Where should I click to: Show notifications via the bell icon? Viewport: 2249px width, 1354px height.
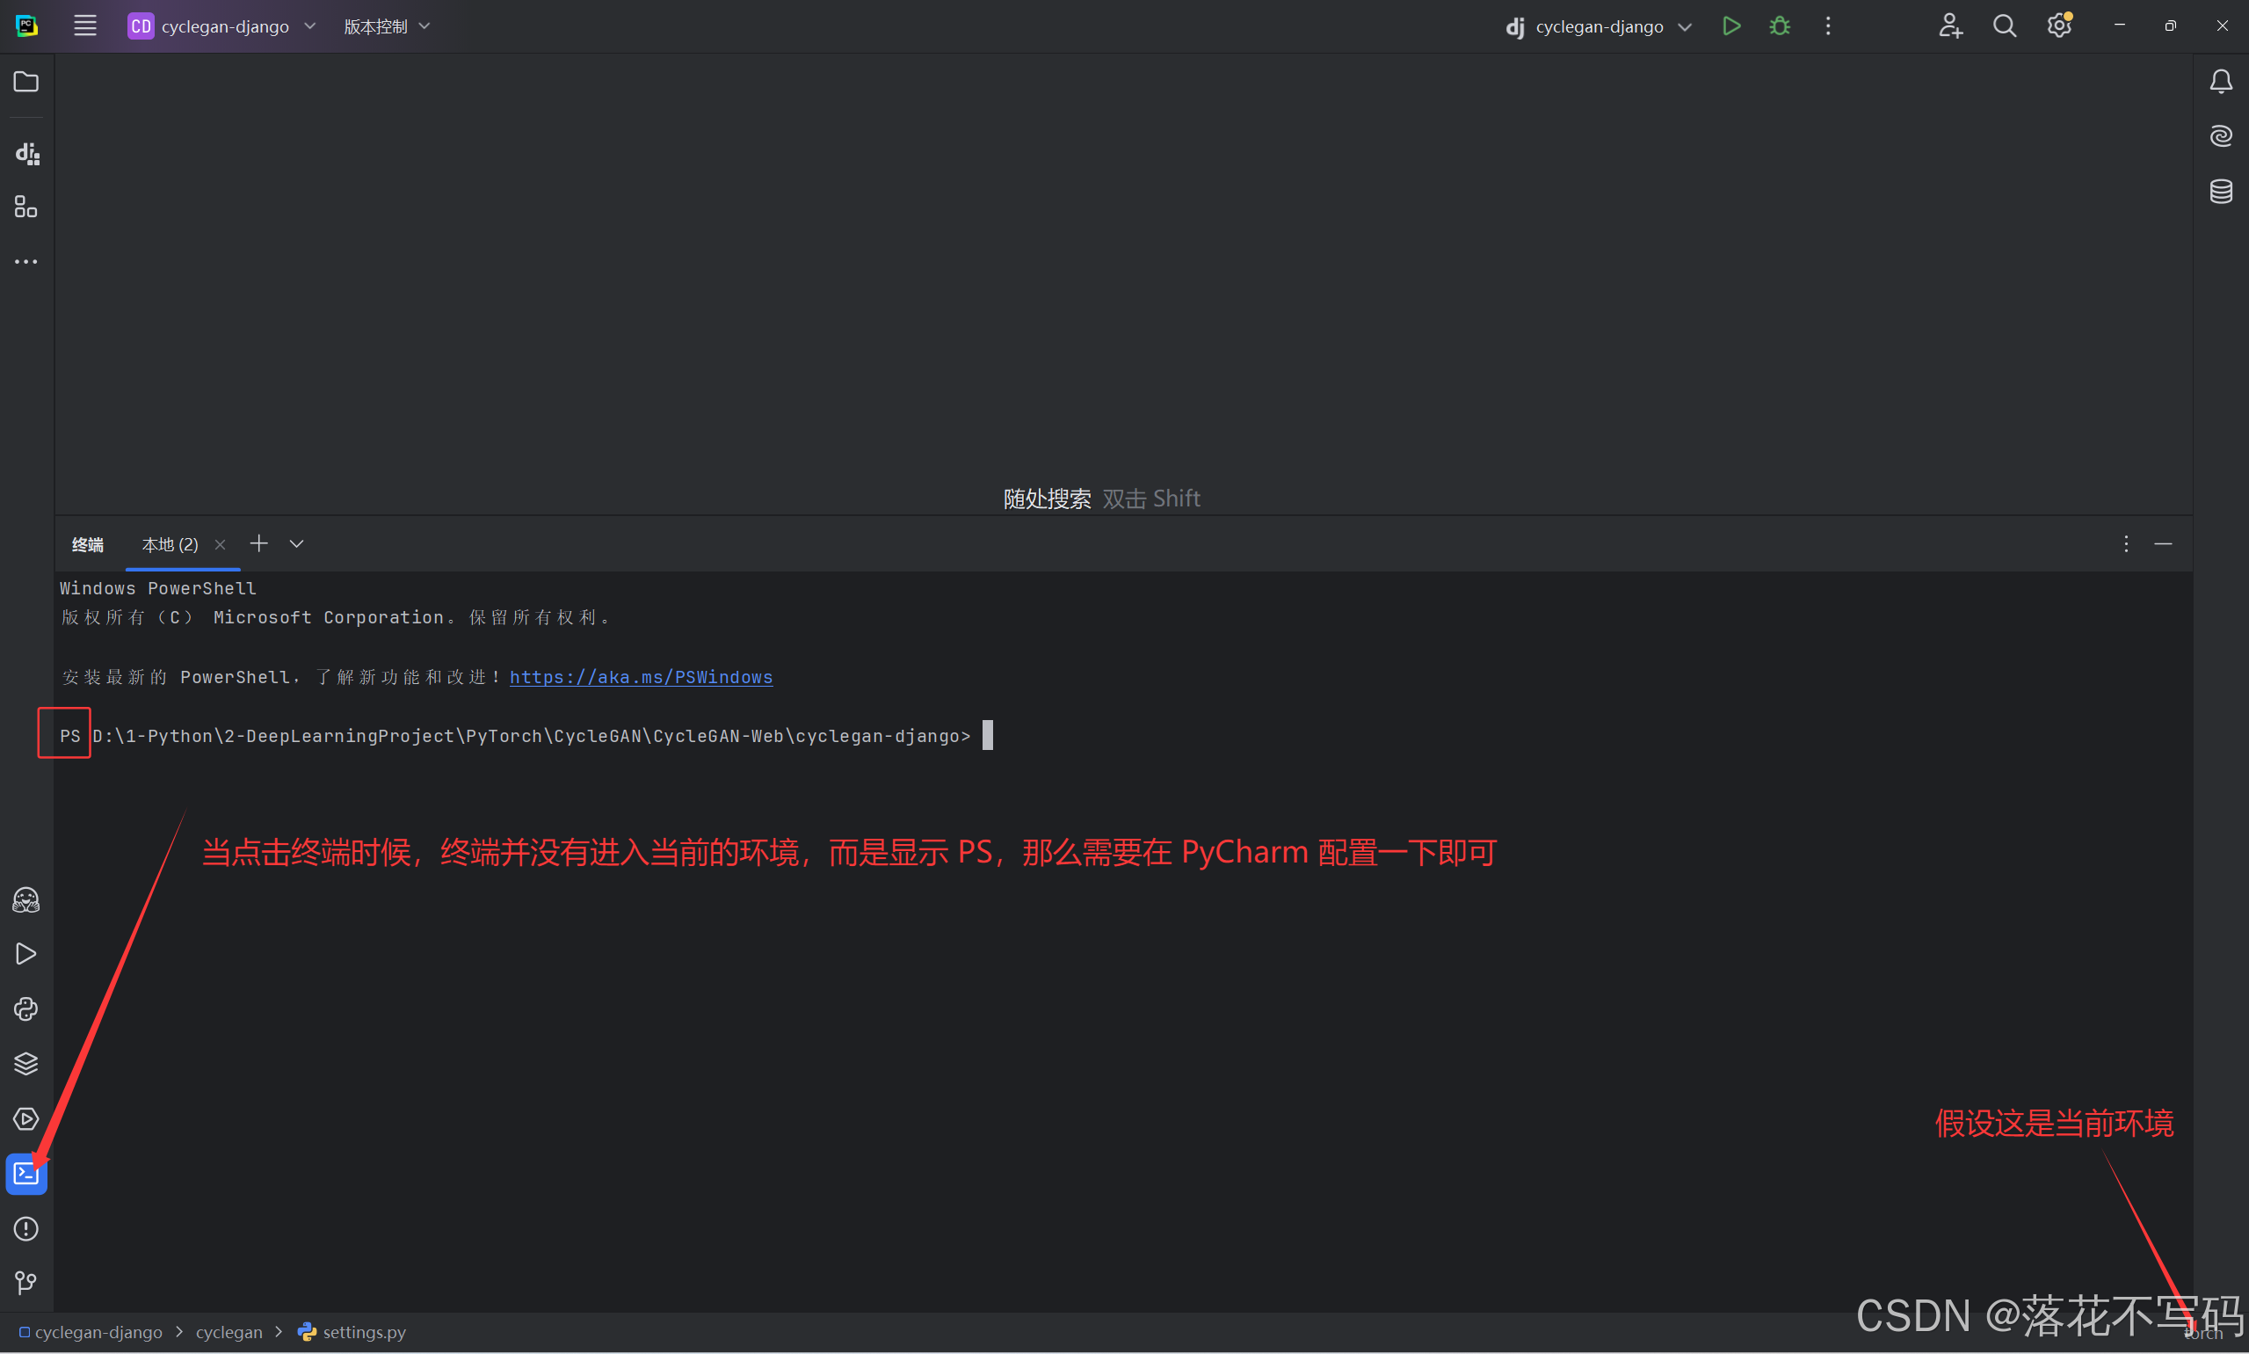[x=2221, y=81]
